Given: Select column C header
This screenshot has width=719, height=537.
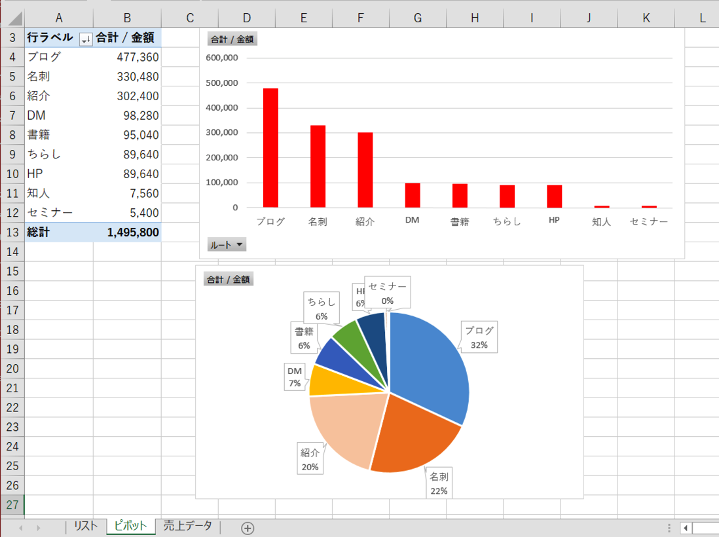Looking at the screenshot, I should pyautogui.click(x=190, y=18).
